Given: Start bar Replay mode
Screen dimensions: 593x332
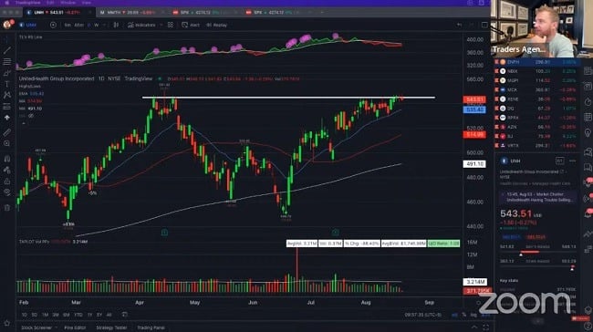Looking at the screenshot, I should pos(217,25).
